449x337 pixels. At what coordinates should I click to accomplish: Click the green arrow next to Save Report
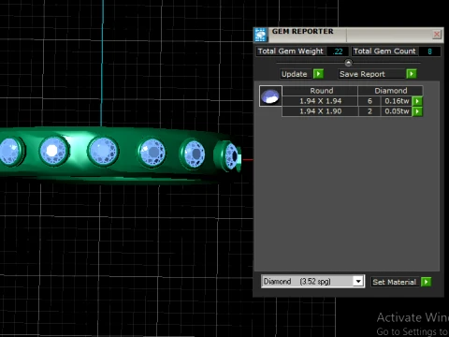[412, 74]
